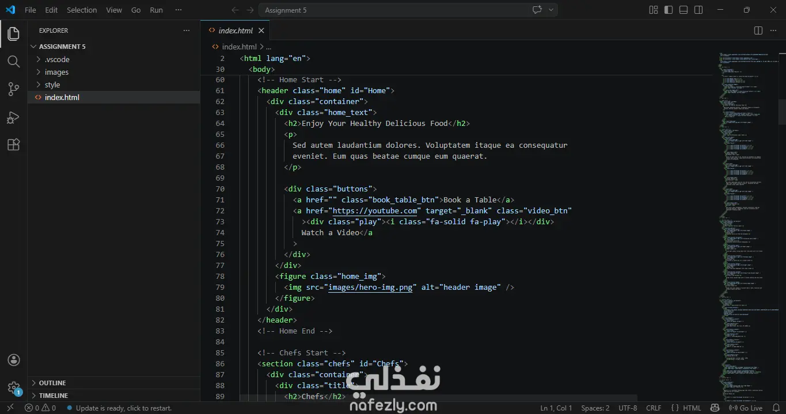The image size is (786, 414).
Task: Toggle the Secondary Side Bar
Action: [x=698, y=10]
